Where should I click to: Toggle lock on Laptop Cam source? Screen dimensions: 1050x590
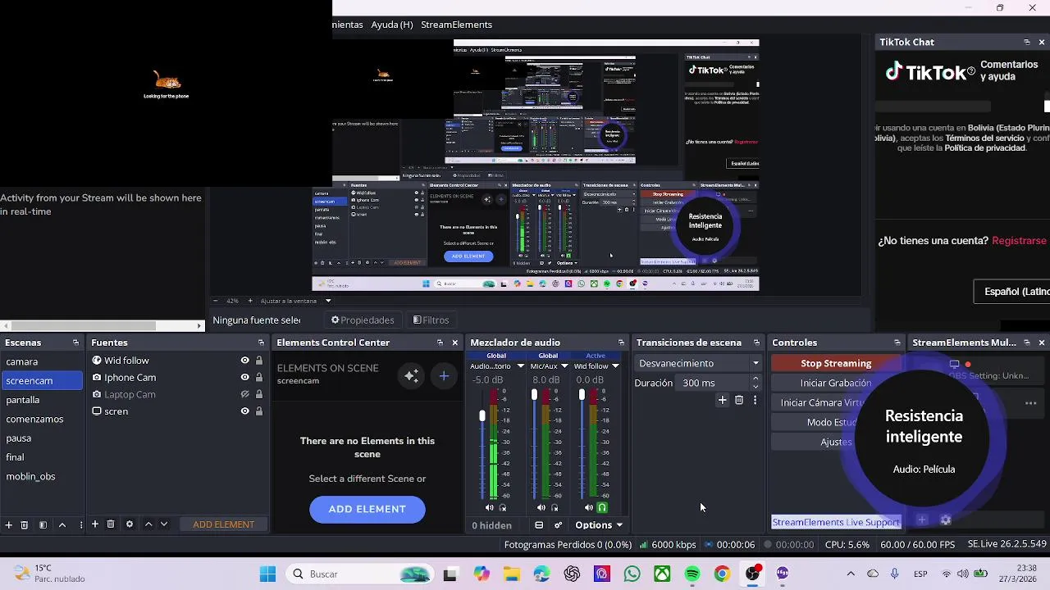[x=259, y=394]
